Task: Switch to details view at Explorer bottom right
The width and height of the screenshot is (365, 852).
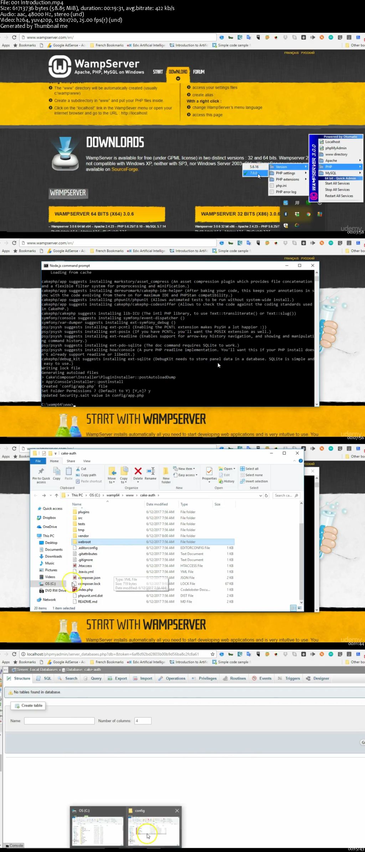Action: pyautogui.click(x=293, y=608)
